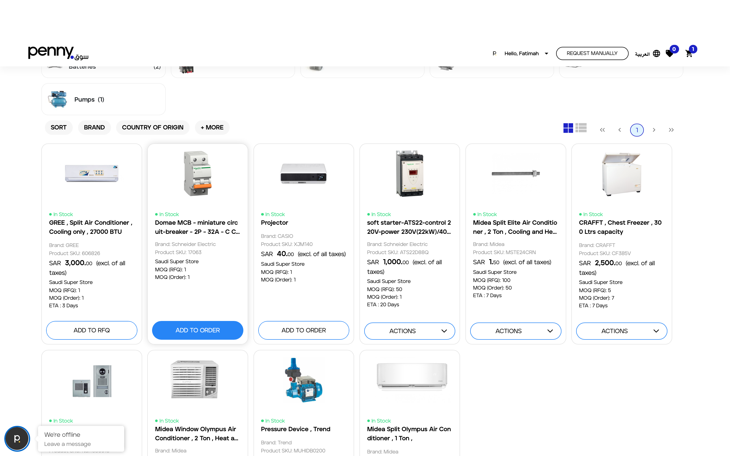
Task: Open Midea Split Olympus AC image
Action: 412,377
